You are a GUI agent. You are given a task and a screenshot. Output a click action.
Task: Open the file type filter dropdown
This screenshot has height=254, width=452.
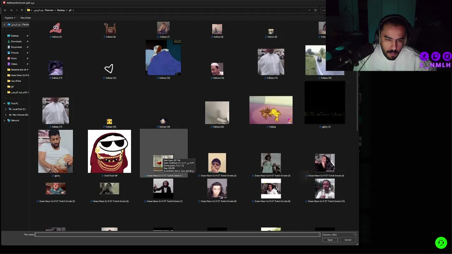tap(339, 235)
